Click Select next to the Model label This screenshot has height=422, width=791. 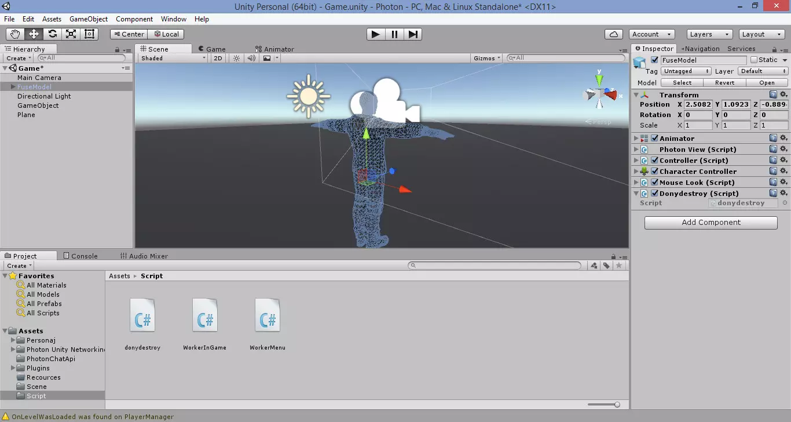tap(682, 82)
